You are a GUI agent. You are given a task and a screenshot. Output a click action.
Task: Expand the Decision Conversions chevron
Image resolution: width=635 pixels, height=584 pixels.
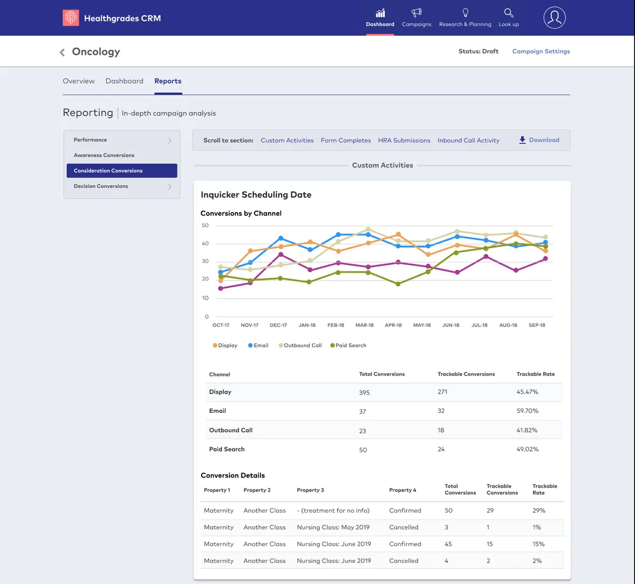[169, 187]
